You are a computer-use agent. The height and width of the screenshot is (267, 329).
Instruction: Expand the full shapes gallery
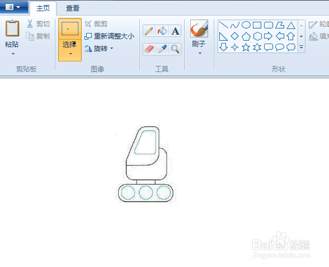coord(301,47)
